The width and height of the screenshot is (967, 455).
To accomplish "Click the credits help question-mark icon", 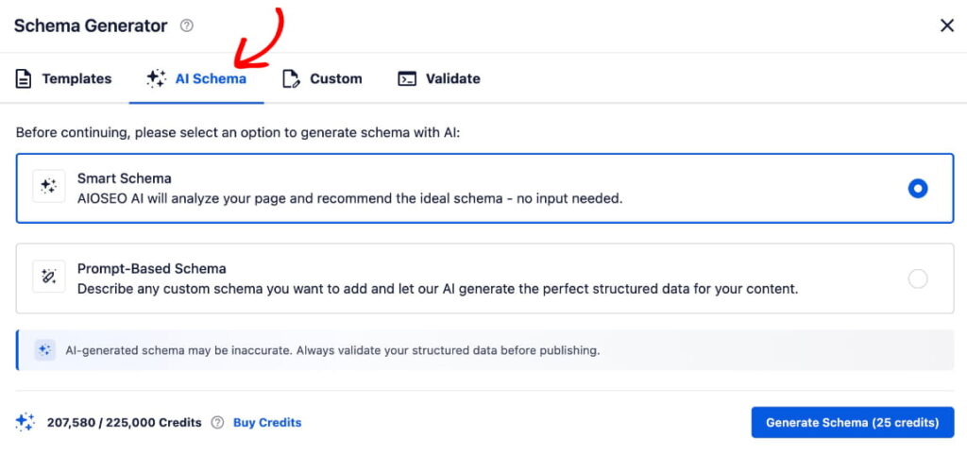I will pos(217,423).
